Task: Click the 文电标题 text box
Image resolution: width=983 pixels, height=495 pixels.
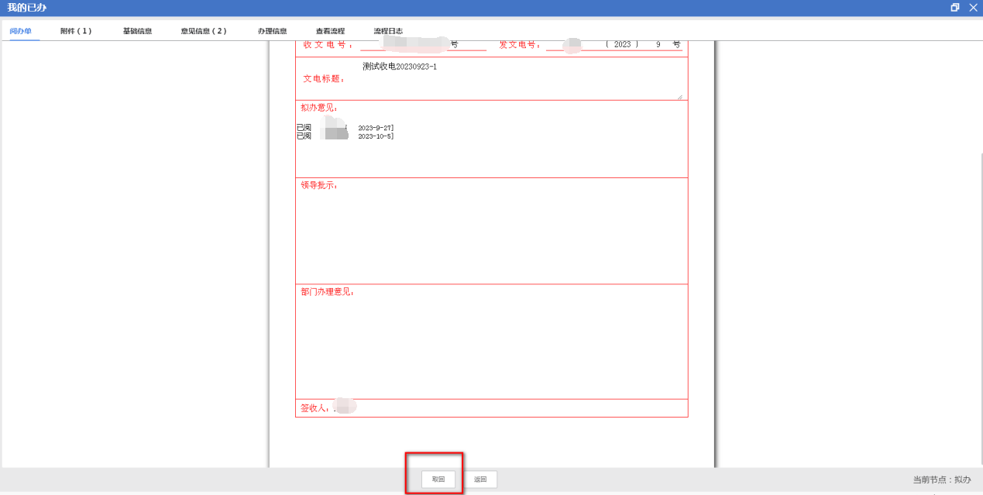Action: (x=519, y=79)
